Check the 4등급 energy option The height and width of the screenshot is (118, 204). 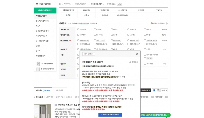pyautogui.click(x=145, y=49)
